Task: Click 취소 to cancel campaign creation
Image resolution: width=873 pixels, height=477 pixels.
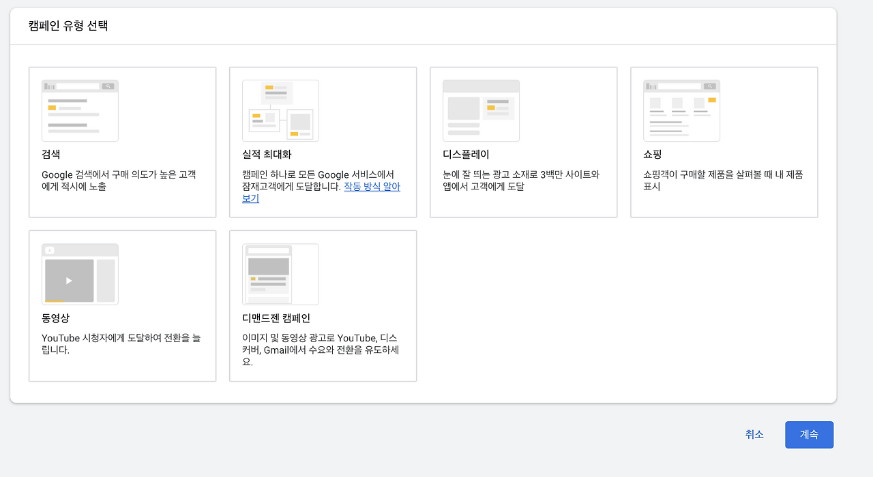Action: pyautogui.click(x=754, y=434)
